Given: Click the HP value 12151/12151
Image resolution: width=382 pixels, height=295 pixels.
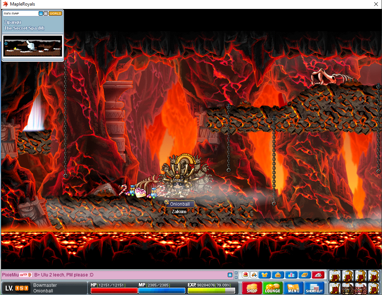Looking at the screenshot, I should [111, 285].
